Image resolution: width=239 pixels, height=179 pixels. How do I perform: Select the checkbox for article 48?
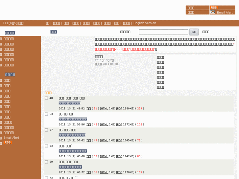[46, 98]
